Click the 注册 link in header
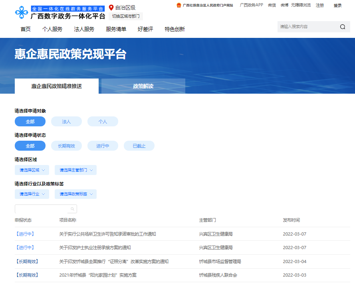Viewport: 355px width, 285px height. [319, 5]
